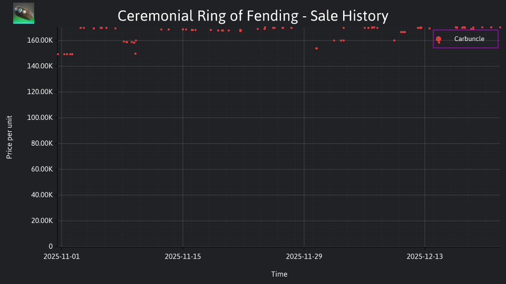Click the 2025-11-29 date label
506x284 pixels.
pyautogui.click(x=304, y=257)
